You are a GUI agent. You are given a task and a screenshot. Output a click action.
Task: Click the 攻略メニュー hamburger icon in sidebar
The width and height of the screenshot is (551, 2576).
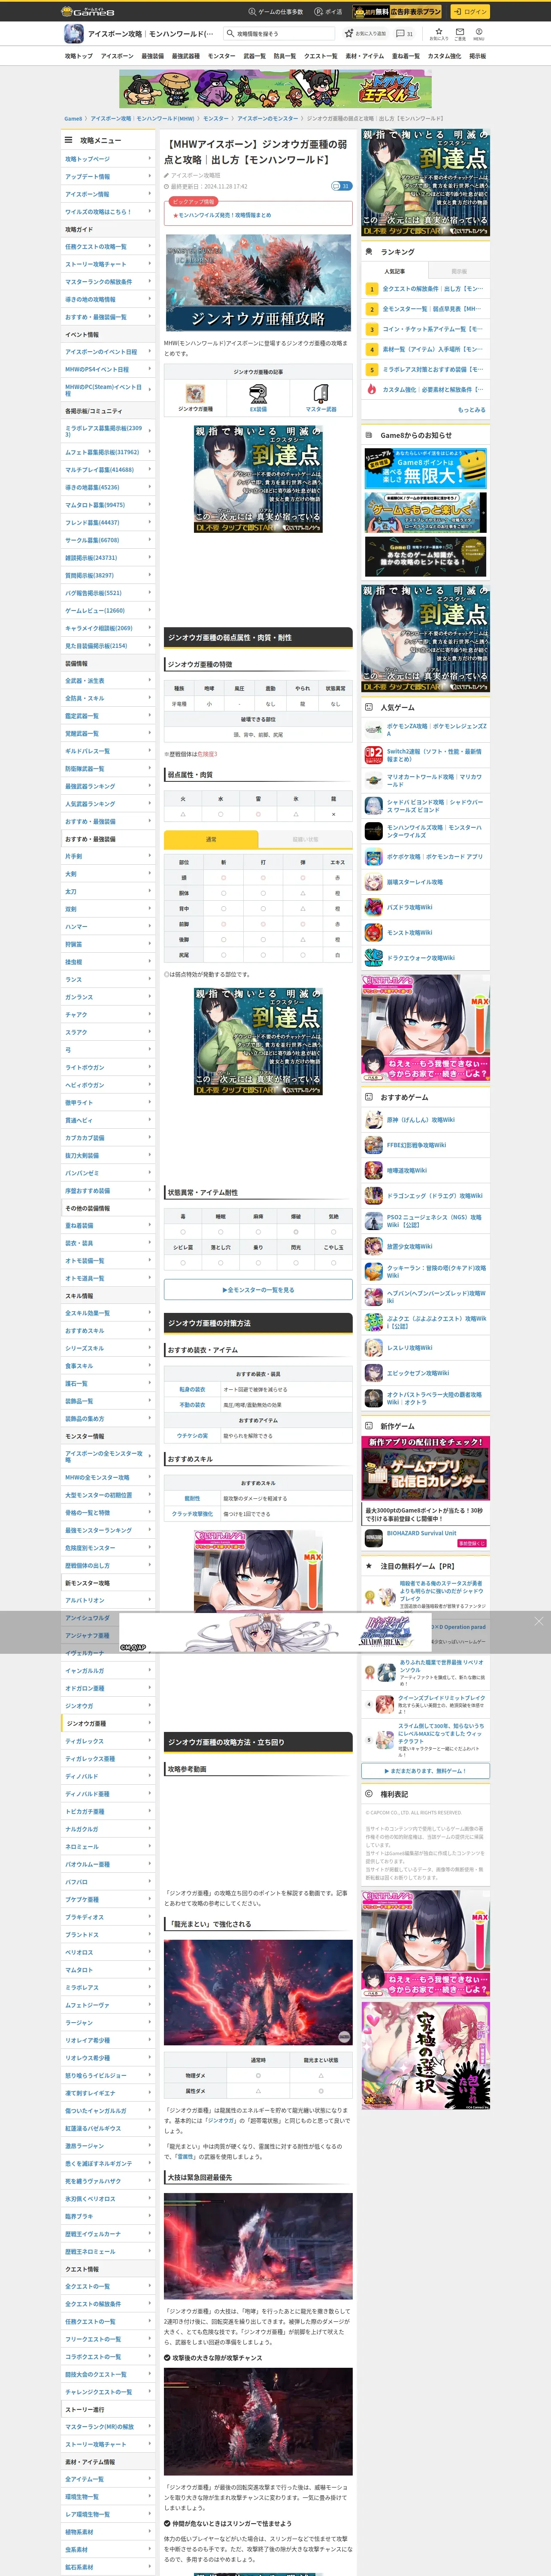pos(69,141)
